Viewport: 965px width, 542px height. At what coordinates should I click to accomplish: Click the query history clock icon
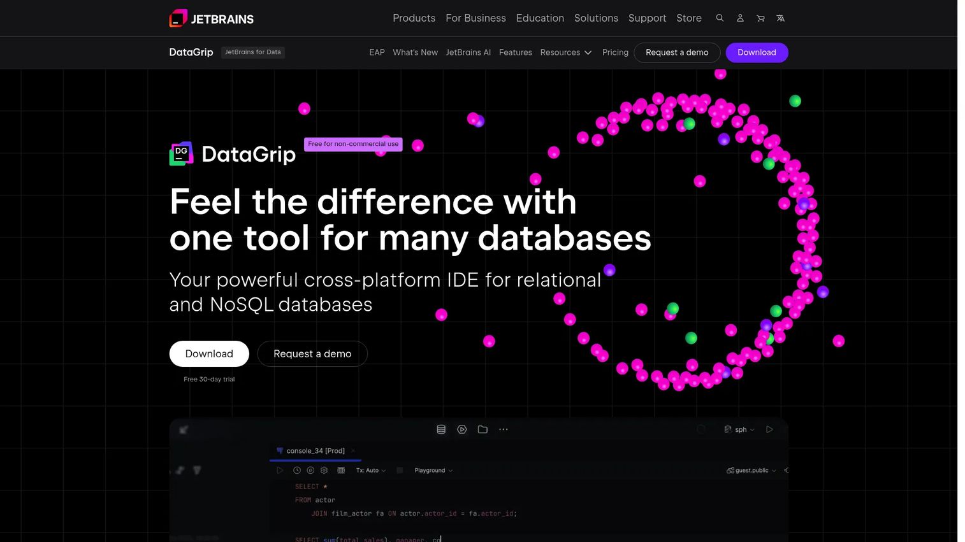point(297,470)
